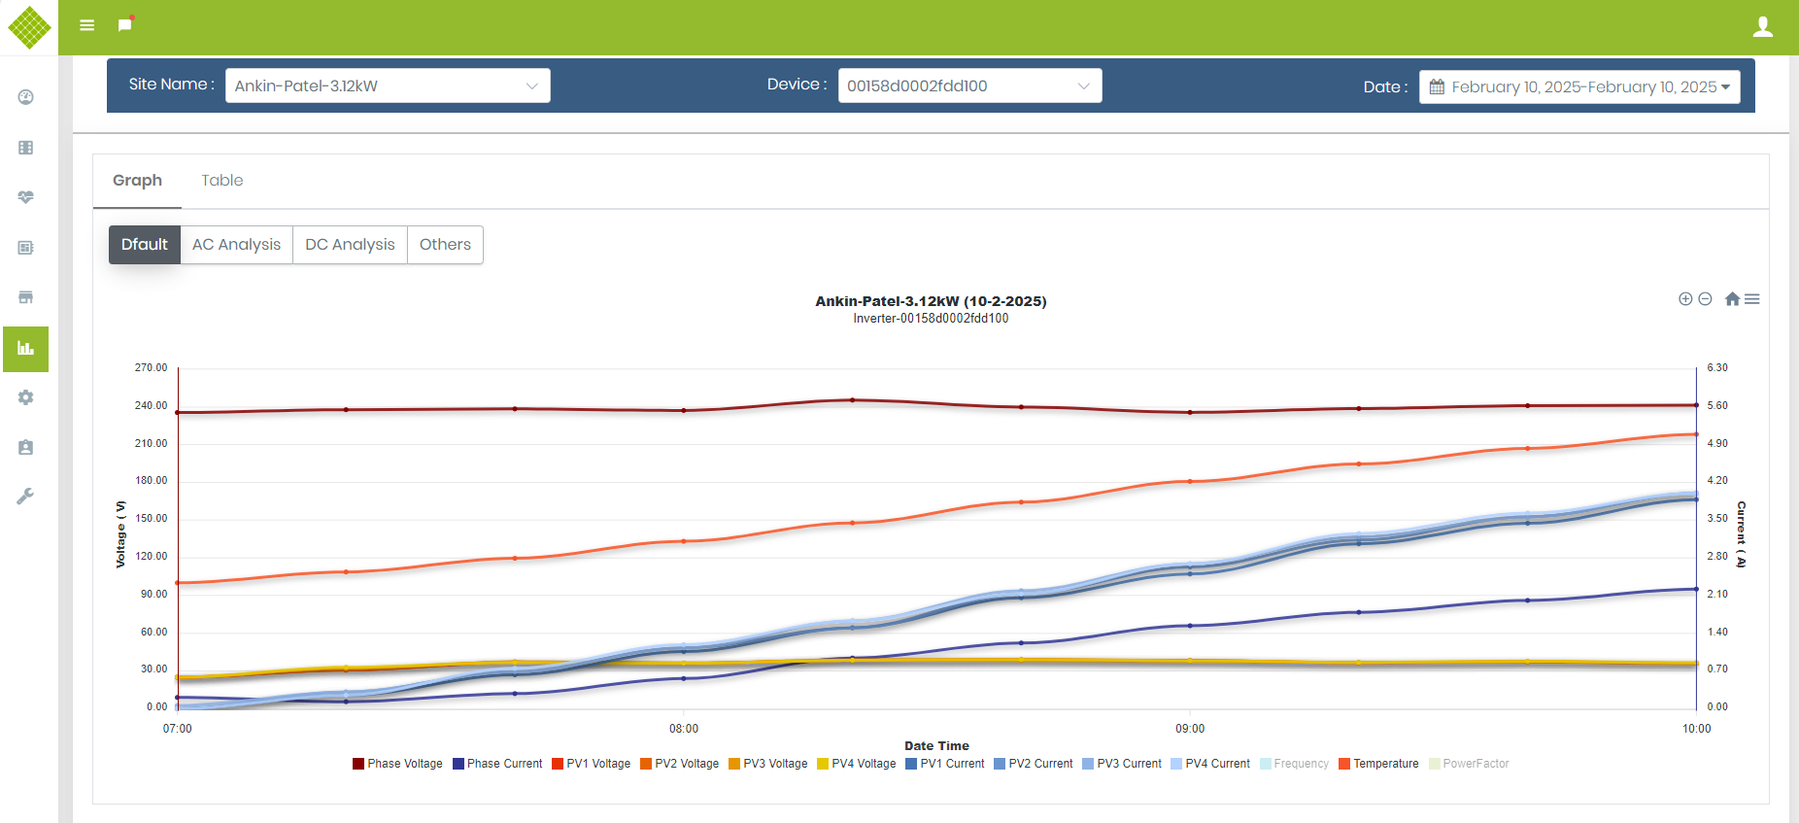Open the Device selection dropdown

point(969,86)
